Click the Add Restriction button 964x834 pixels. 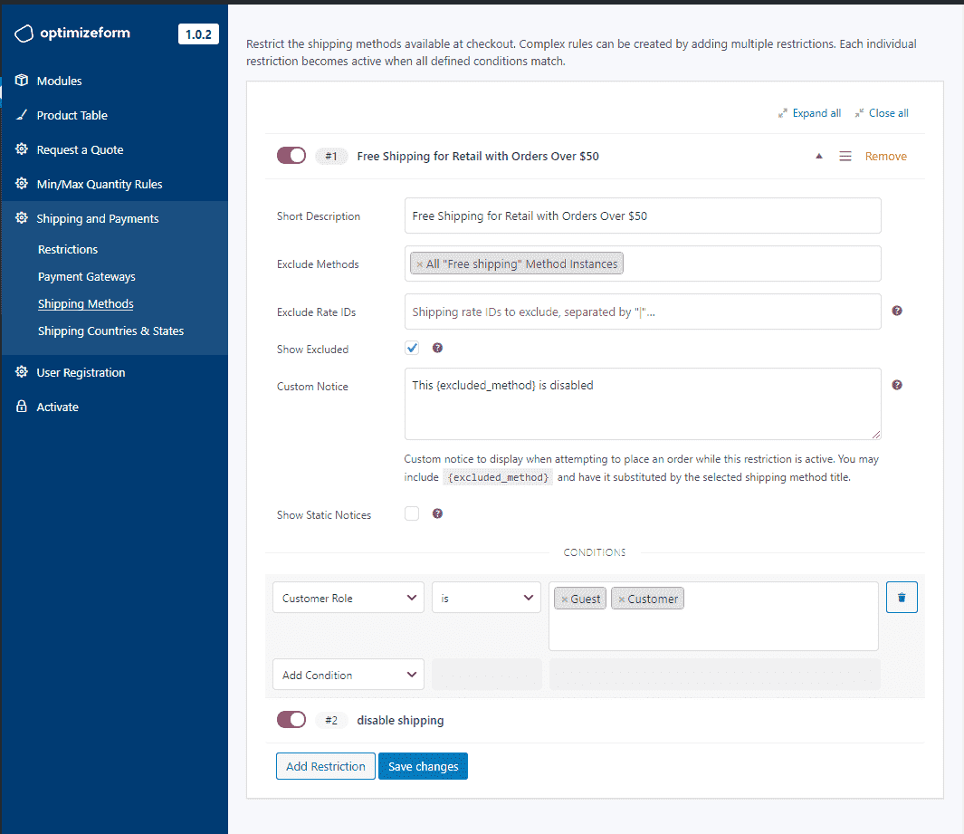[325, 766]
